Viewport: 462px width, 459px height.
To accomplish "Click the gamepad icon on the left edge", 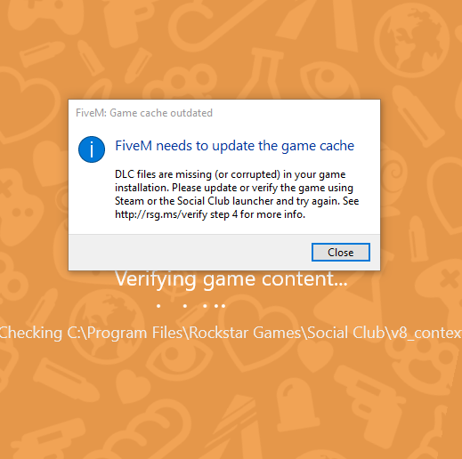I will point(18,205).
